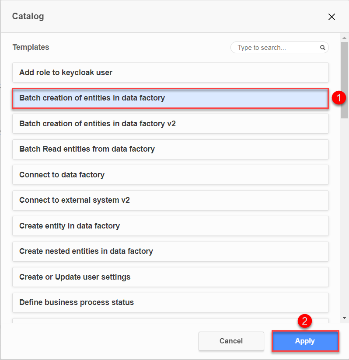Choose 'Batch creation of entities in data factory v2'
The width and height of the screenshot is (349, 360).
coord(171,124)
